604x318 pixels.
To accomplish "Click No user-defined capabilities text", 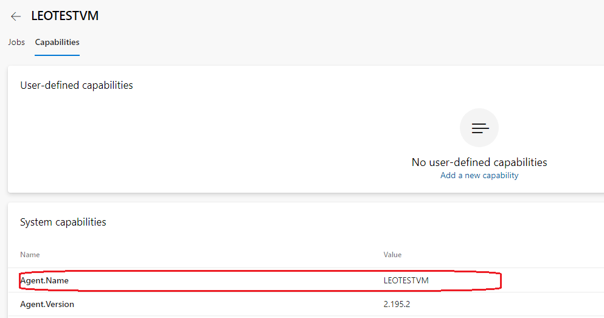I will pos(479,162).
